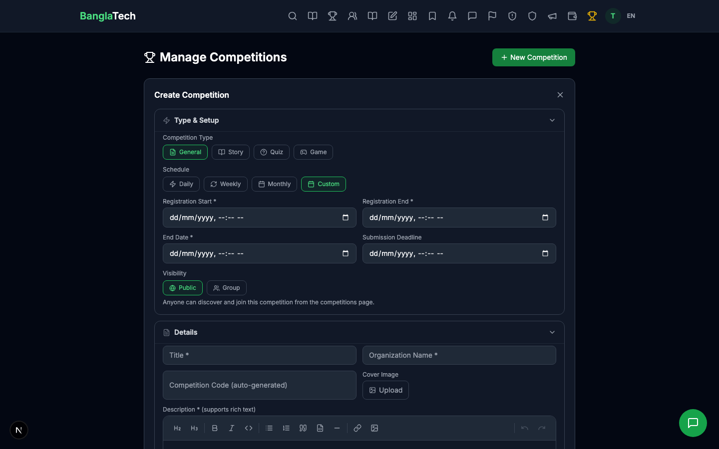Image resolution: width=719 pixels, height=449 pixels.
Task: Open the search icon in the navbar
Action: 293,16
